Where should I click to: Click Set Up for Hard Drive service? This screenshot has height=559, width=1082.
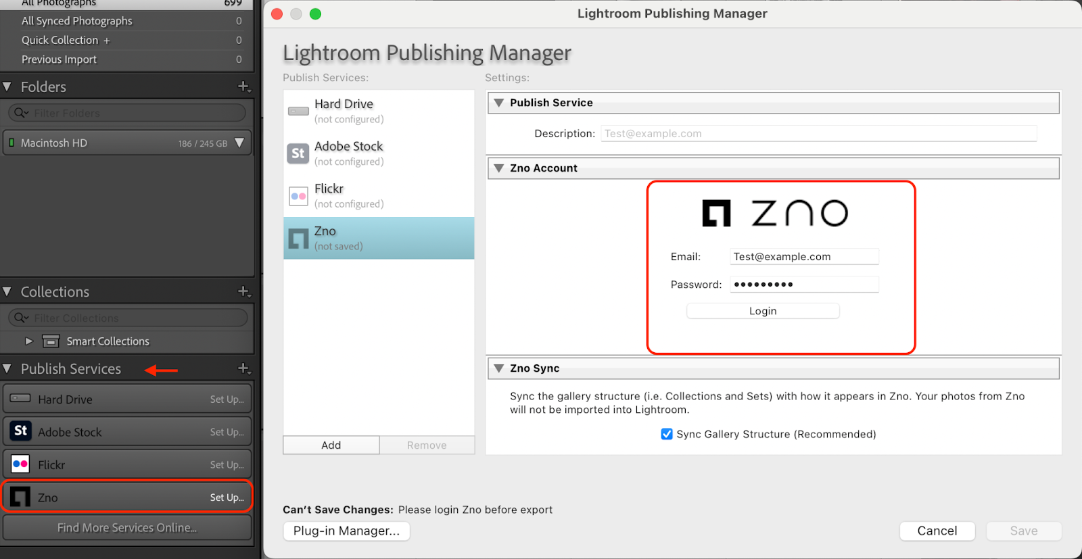[227, 399]
